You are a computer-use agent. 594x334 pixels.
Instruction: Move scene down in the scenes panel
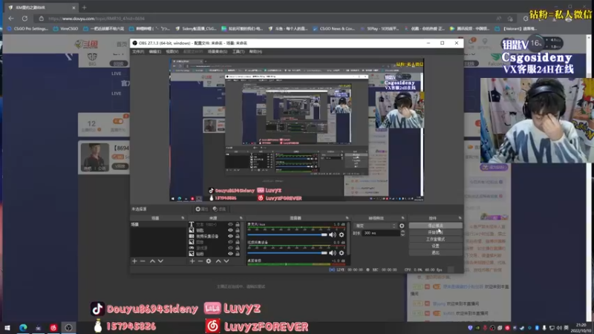point(160,261)
